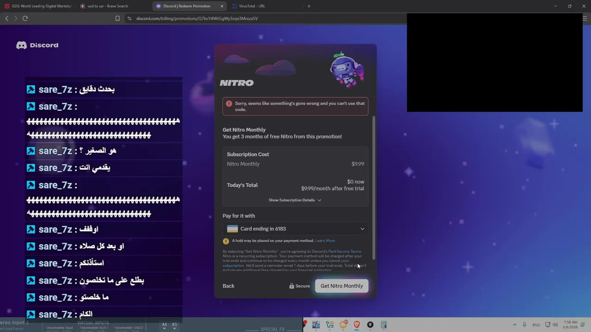
Task: Close the Discord Redeem Promotion tab
Action: [222, 6]
